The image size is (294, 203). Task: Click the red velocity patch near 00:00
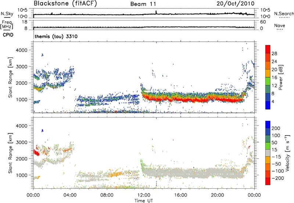[x=36, y=153]
